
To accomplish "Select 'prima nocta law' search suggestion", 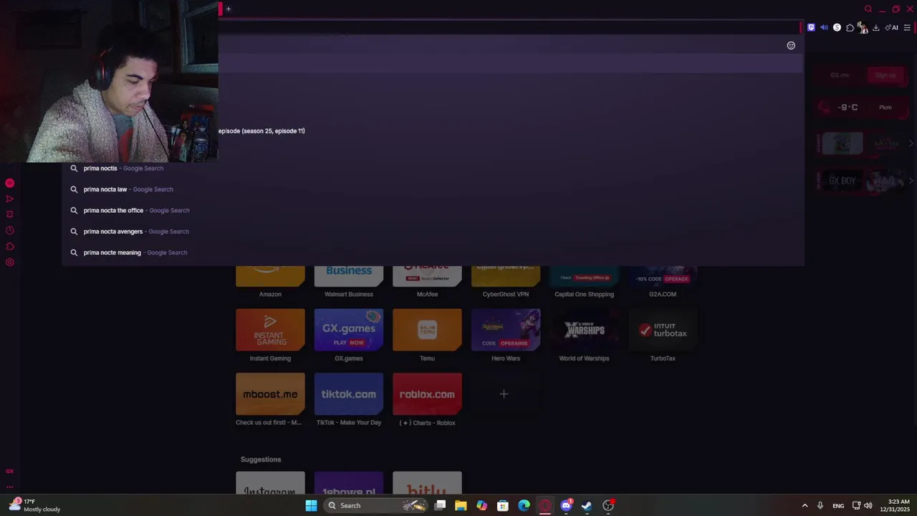I will pyautogui.click(x=433, y=189).
